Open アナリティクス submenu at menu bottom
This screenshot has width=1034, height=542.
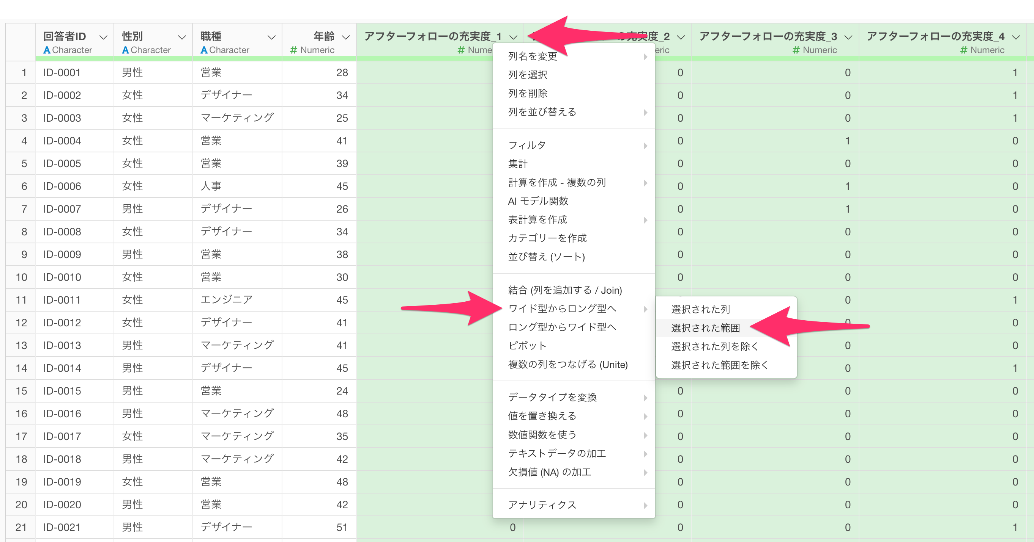click(542, 505)
